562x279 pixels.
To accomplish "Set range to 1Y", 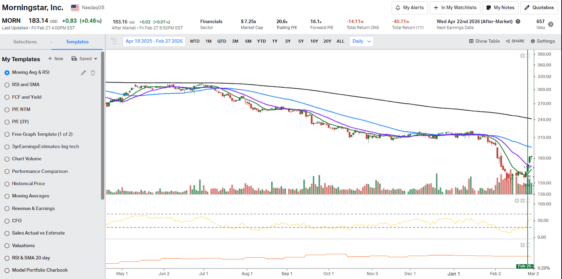I will tap(275, 41).
